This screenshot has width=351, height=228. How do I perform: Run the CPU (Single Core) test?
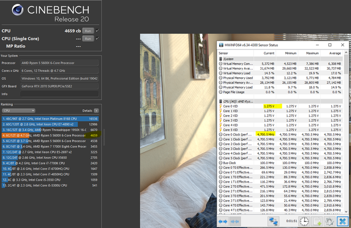88,39
